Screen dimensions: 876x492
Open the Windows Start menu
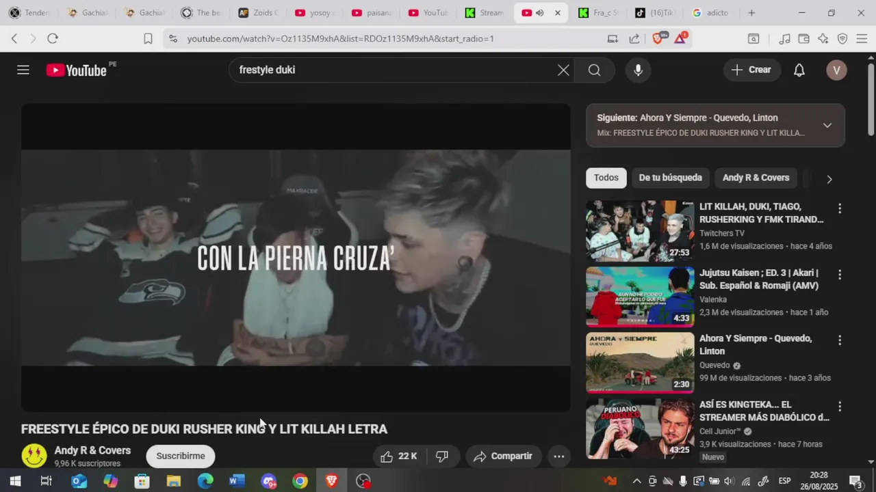pyautogui.click(x=15, y=481)
